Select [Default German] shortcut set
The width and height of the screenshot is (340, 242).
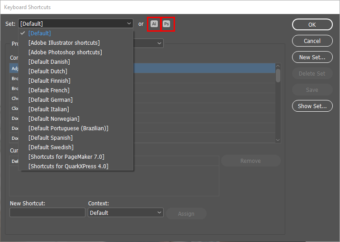[76, 100]
